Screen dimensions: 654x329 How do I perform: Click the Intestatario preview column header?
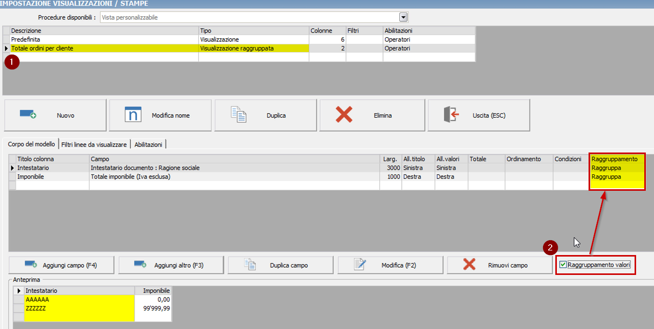tap(79, 291)
